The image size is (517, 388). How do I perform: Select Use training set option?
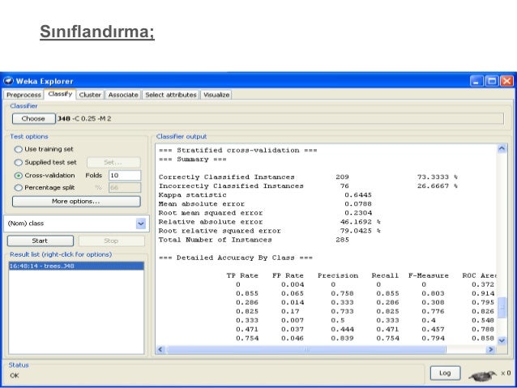click(19, 149)
